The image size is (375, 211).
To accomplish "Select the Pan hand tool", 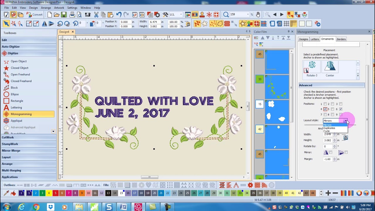I will click(258, 15).
